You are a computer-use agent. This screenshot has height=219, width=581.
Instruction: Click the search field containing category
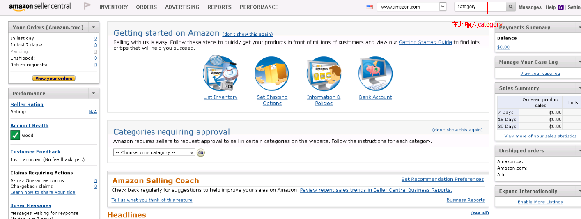pyautogui.click(x=480, y=7)
